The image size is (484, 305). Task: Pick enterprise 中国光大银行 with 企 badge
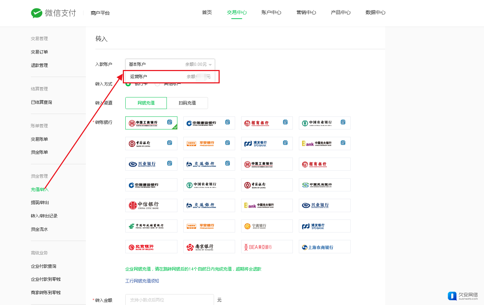click(x=325, y=144)
